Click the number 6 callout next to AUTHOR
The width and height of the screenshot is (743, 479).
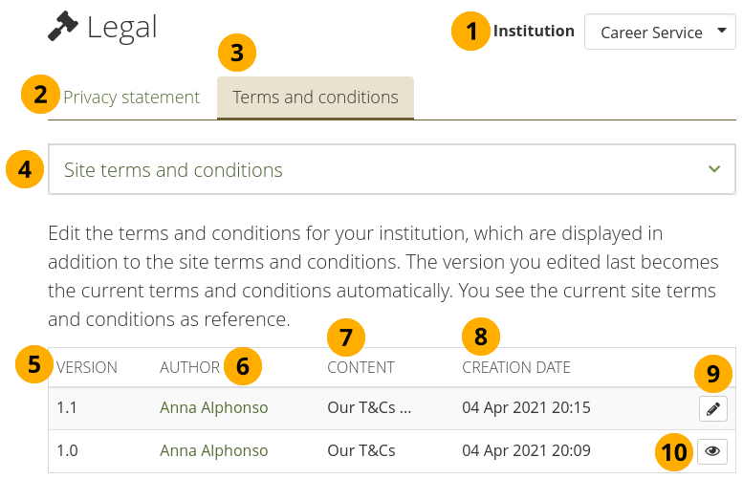point(243,366)
